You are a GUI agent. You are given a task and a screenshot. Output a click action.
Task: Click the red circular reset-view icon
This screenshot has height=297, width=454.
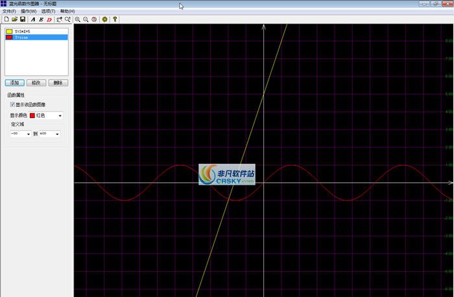(94, 19)
